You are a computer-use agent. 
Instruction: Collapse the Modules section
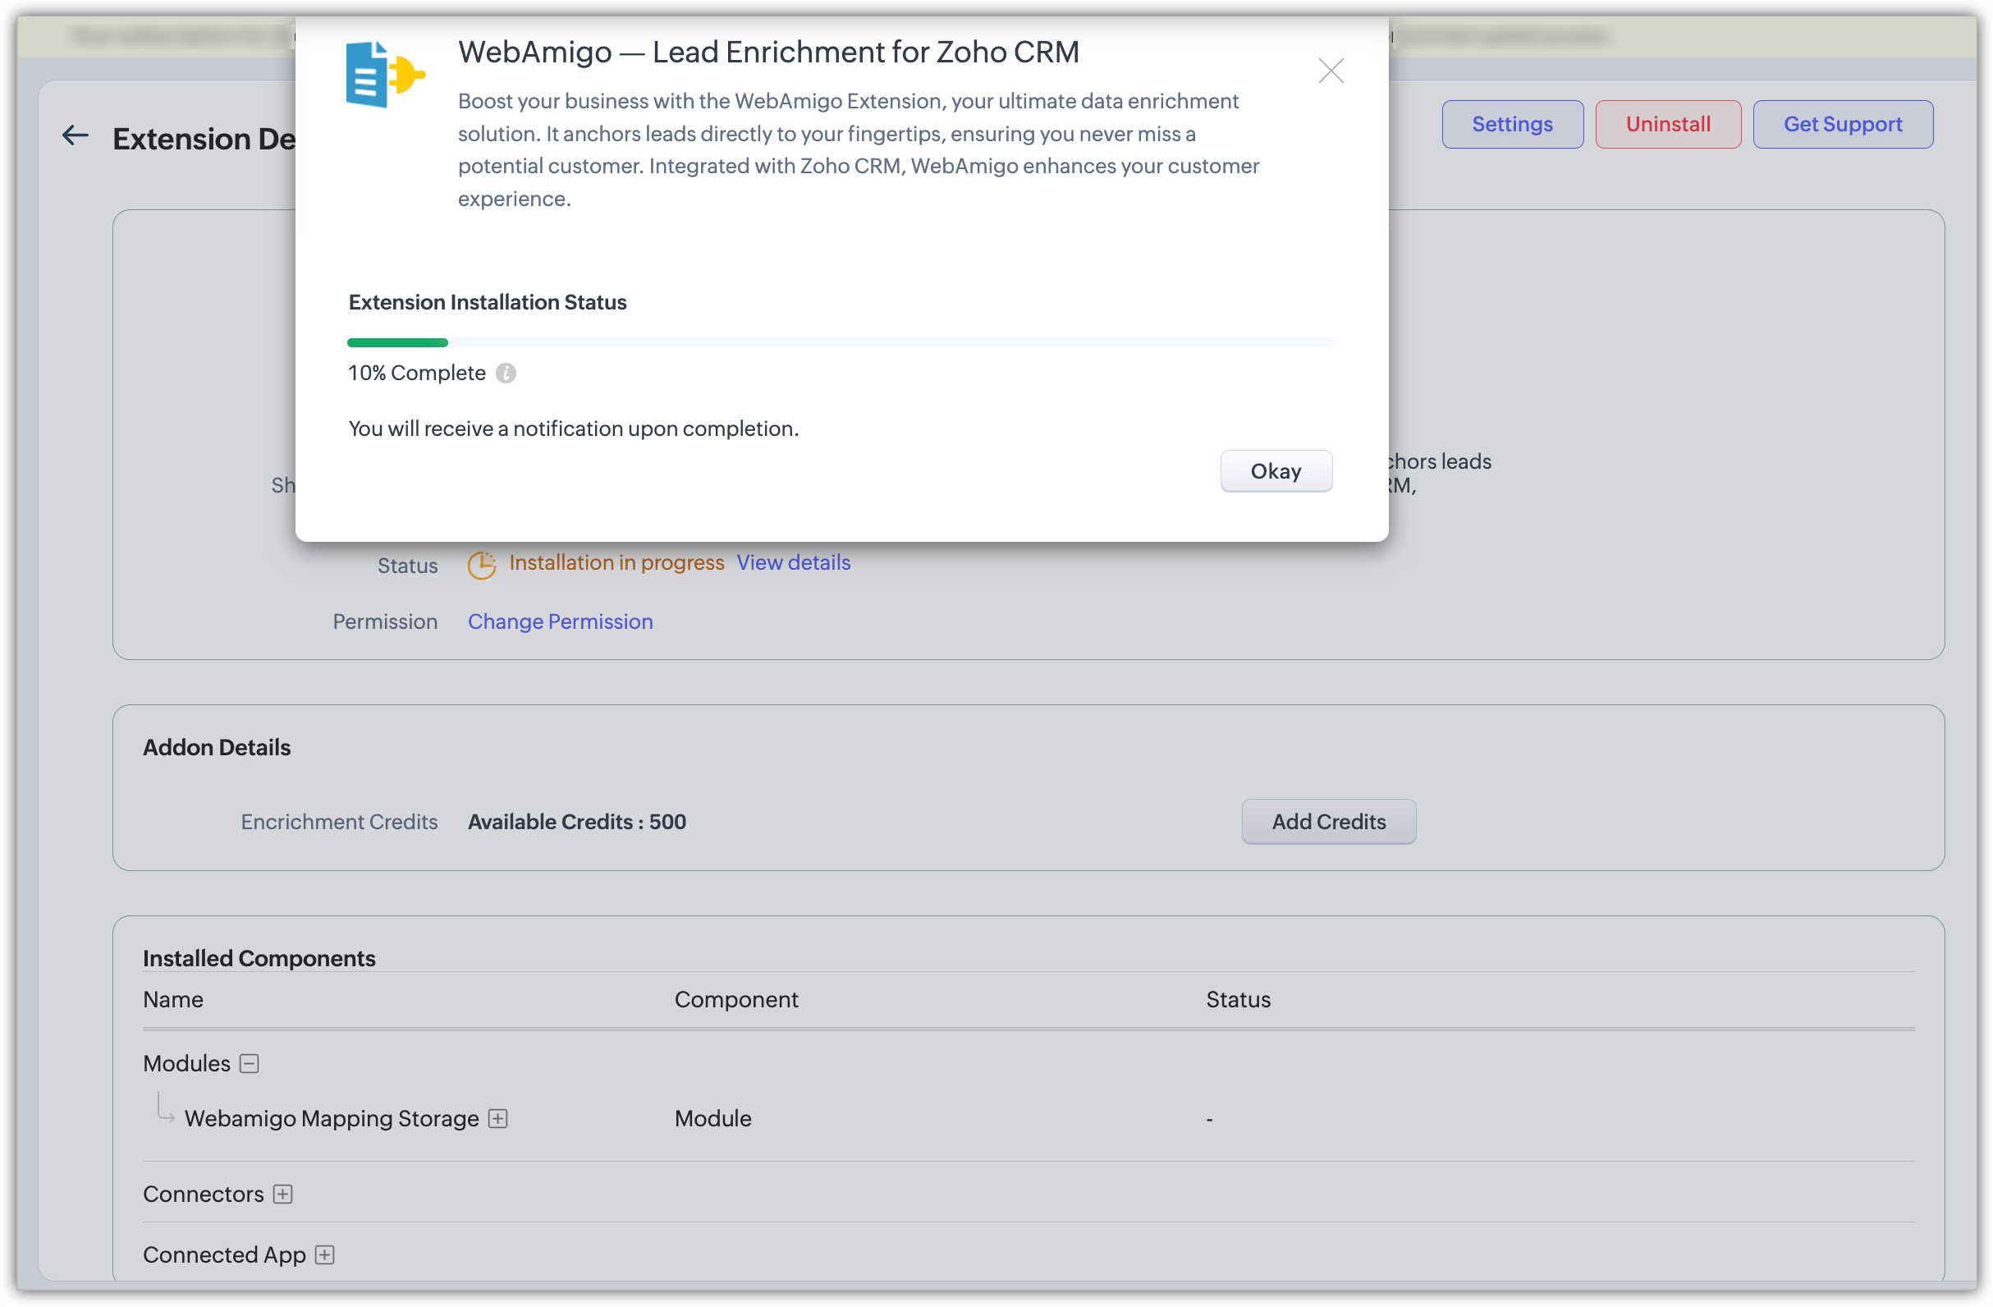(x=250, y=1063)
